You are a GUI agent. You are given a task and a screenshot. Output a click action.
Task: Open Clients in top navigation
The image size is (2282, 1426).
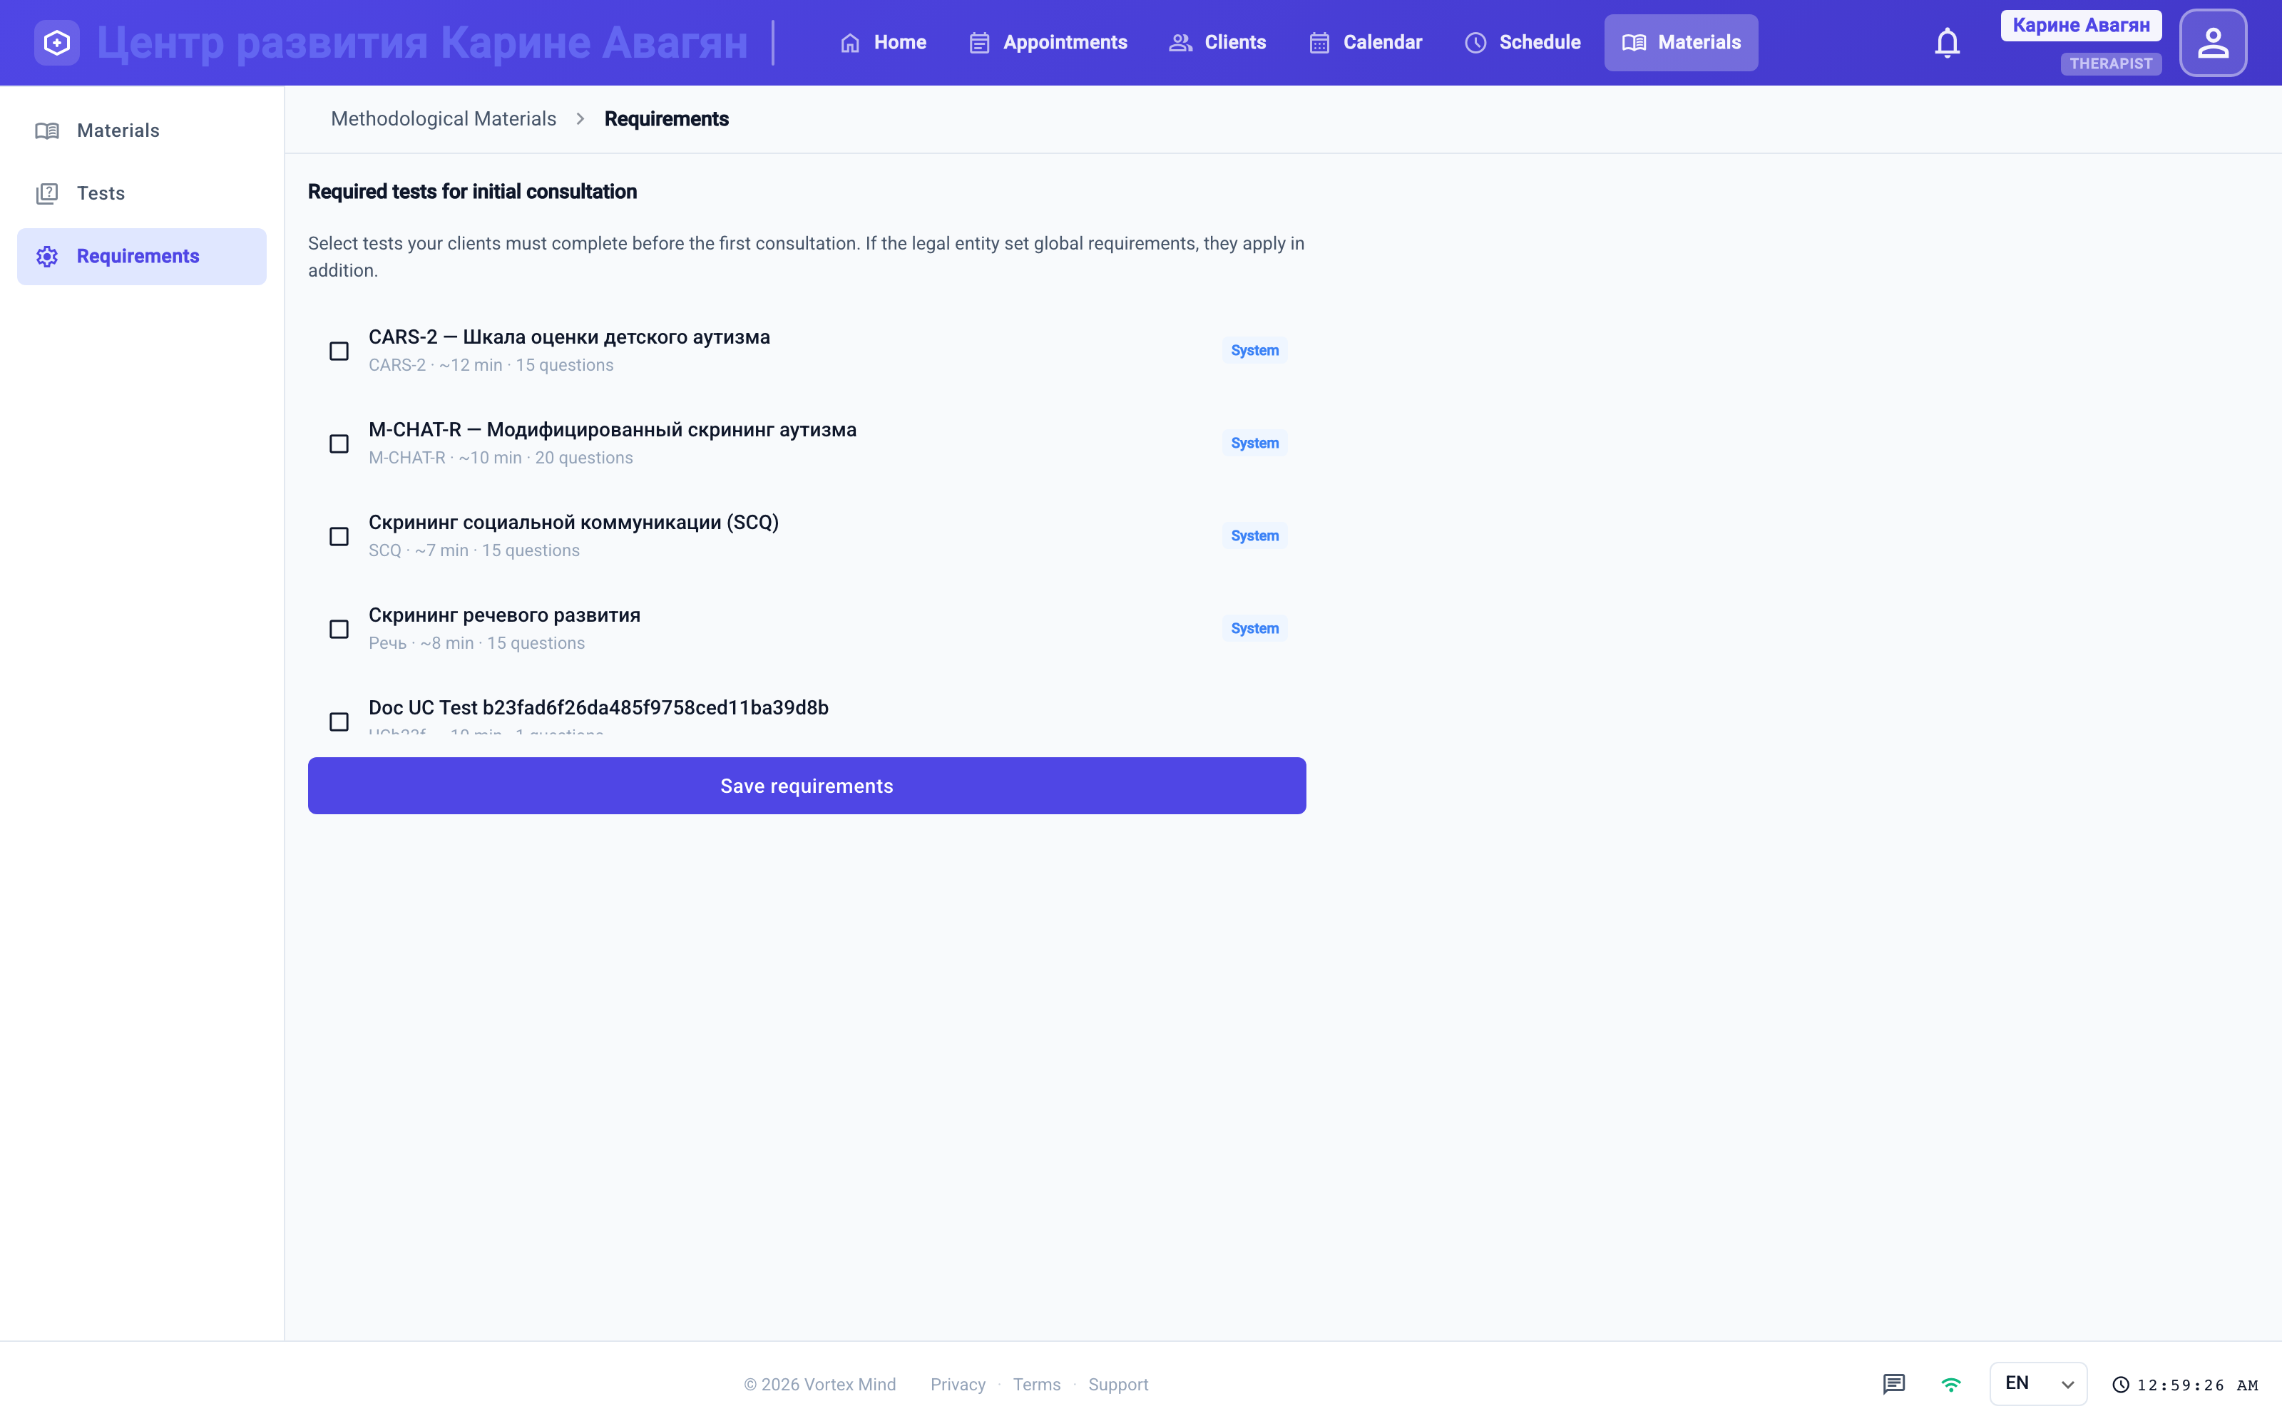pyautogui.click(x=1217, y=43)
